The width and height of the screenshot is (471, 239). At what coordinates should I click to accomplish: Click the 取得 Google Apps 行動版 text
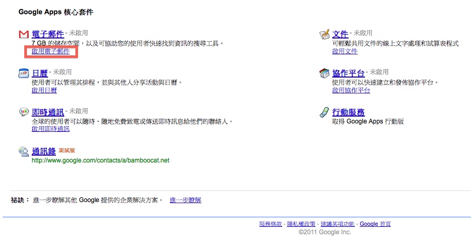tap(368, 121)
